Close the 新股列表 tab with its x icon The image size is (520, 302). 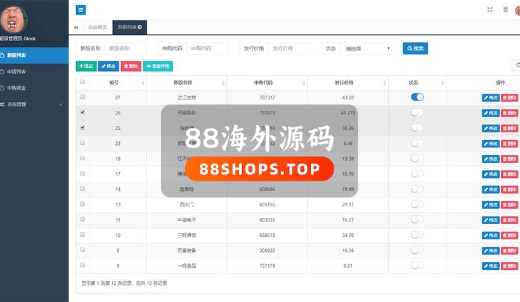click(140, 27)
